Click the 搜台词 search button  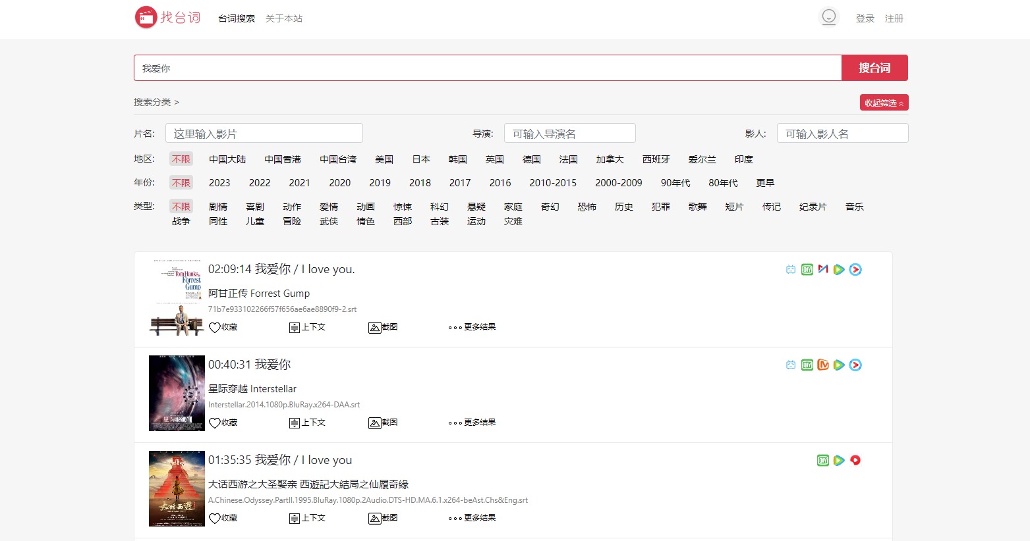pos(874,68)
